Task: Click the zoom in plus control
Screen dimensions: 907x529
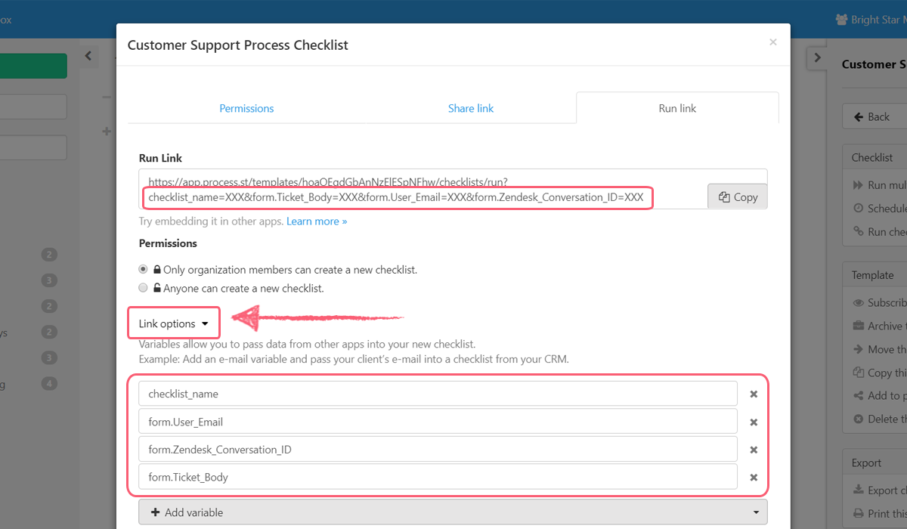Action: pos(107,131)
